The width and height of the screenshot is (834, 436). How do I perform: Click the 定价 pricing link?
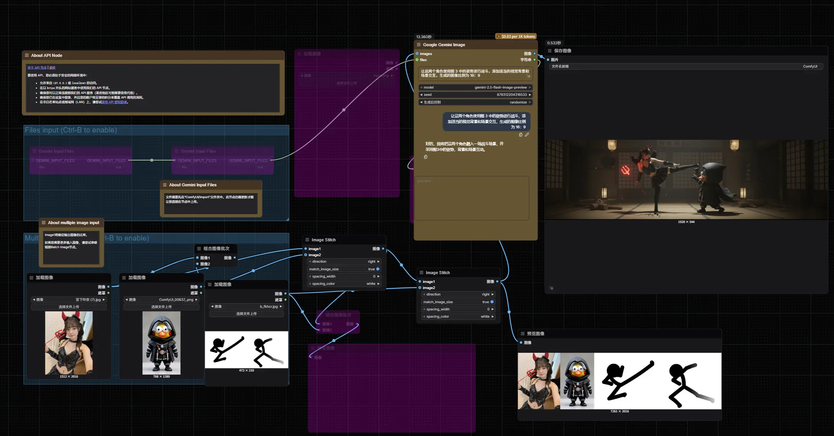pos(52,68)
